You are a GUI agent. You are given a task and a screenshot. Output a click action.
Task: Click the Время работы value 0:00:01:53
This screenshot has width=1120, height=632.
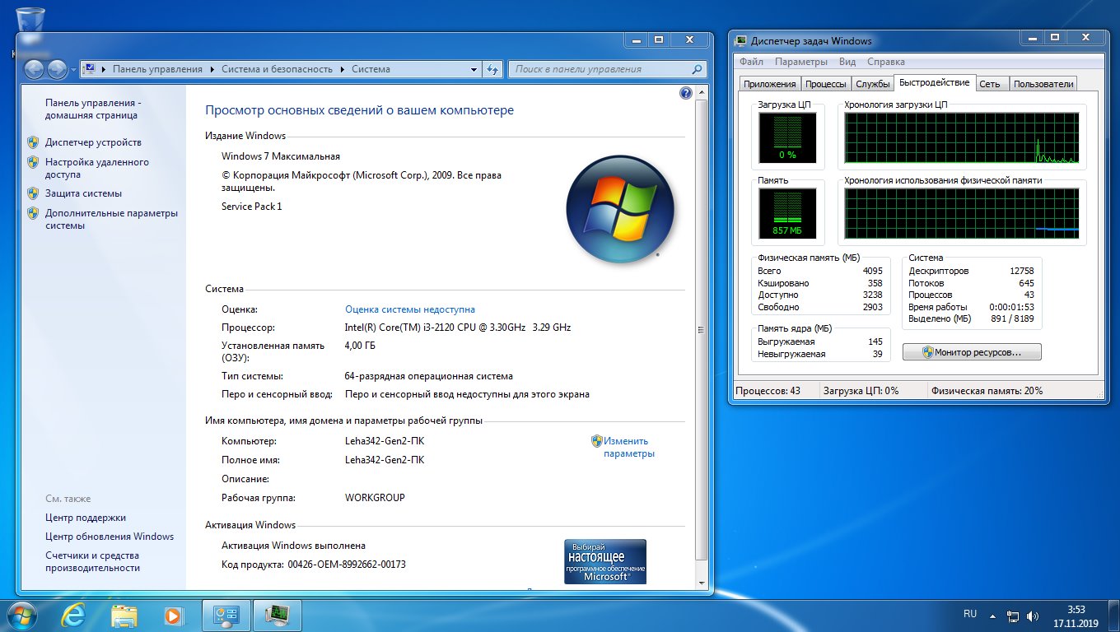point(1011,307)
